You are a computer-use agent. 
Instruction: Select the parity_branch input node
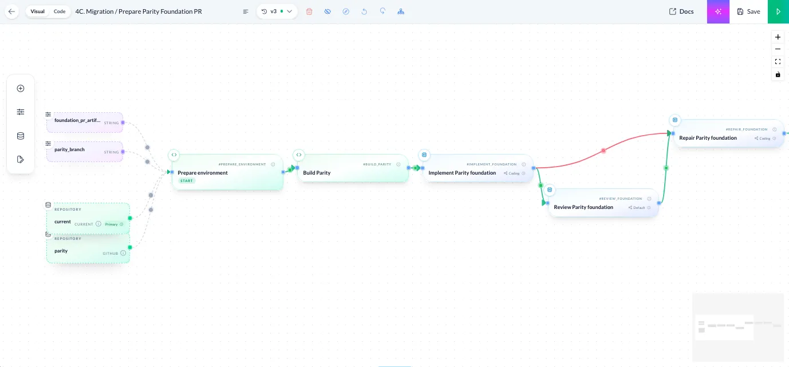tap(85, 151)
